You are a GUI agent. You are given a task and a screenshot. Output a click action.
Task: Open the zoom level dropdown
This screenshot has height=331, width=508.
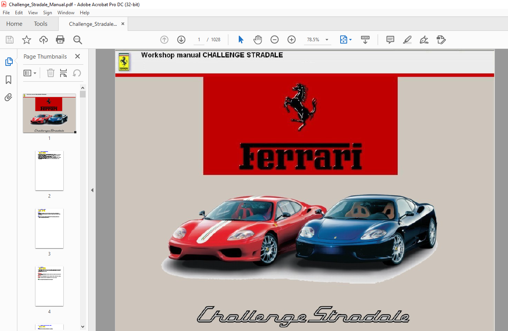click(x=327, y=40)
